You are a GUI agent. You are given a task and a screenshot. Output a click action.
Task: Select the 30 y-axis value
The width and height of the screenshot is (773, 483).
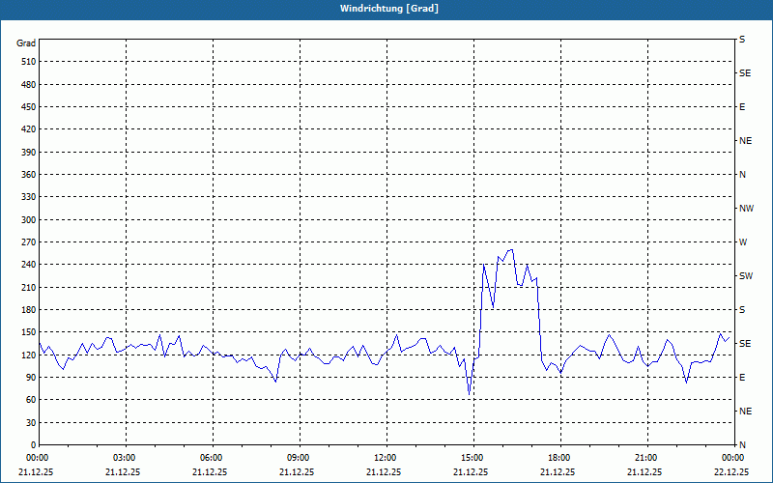31,422
